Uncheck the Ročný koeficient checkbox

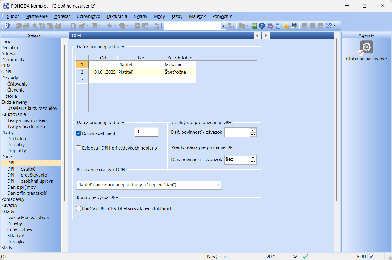click(x=78, y=133)
